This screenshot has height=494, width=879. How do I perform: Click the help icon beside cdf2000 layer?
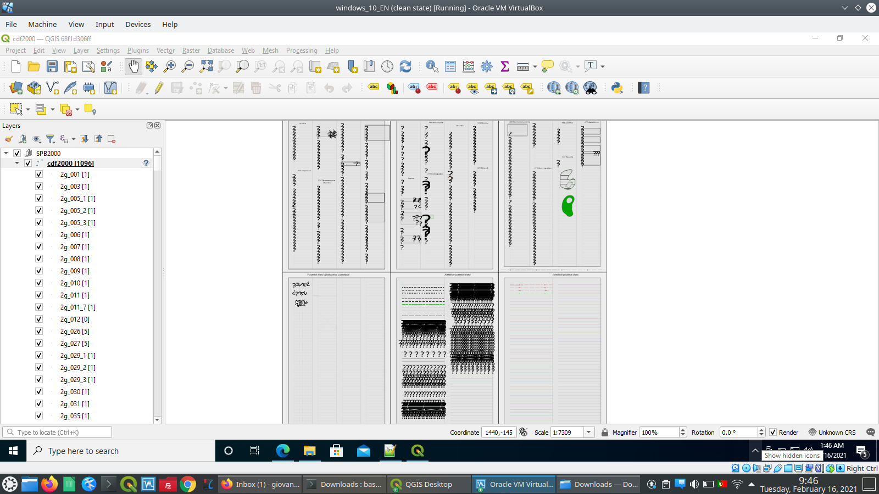[x=146, y=163]
